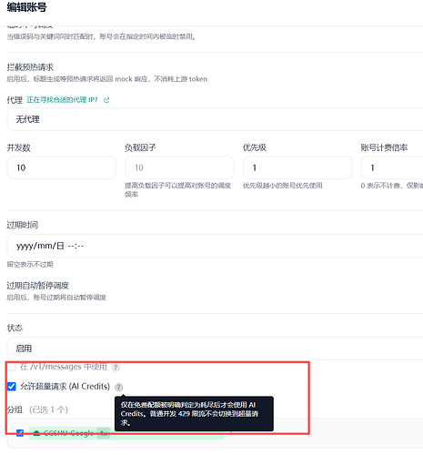
Task: Click help icon beside 允许超量请求 (AI Credits)
Action: click(118, 387)
